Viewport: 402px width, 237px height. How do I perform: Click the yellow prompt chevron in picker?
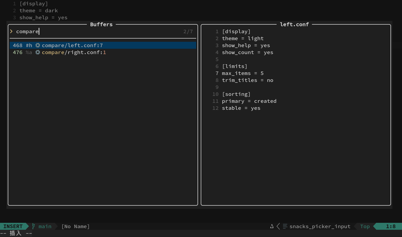(11, 31)
